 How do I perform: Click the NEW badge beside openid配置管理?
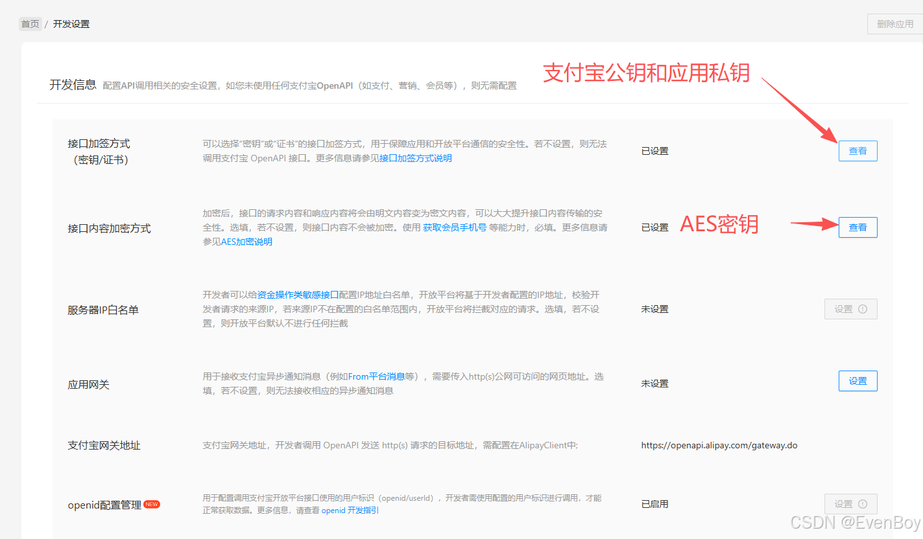tap(151, 503)
